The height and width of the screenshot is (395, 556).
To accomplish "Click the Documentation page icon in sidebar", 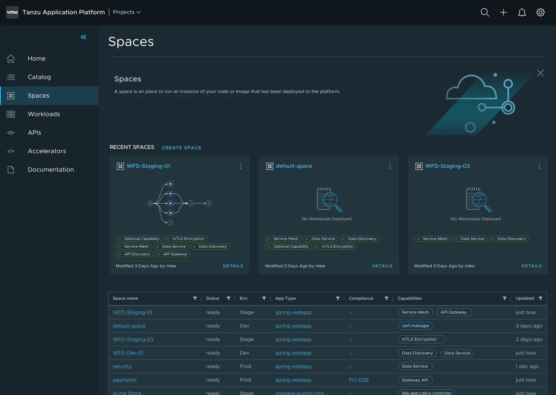I will point(11,170).
